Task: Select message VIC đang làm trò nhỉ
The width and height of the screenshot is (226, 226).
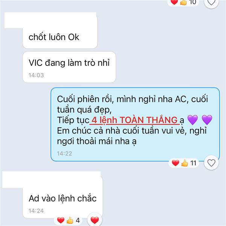Action: point(69,67)
